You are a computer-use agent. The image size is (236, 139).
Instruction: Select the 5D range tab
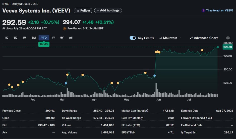click(x=15, y=38)
